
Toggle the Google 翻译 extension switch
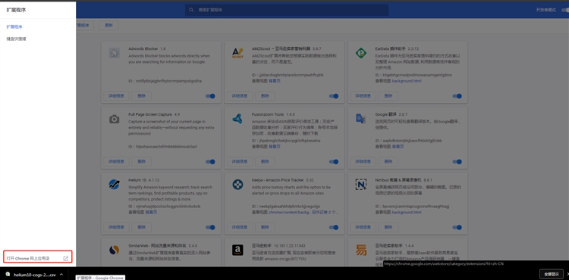tap(457, 162)
